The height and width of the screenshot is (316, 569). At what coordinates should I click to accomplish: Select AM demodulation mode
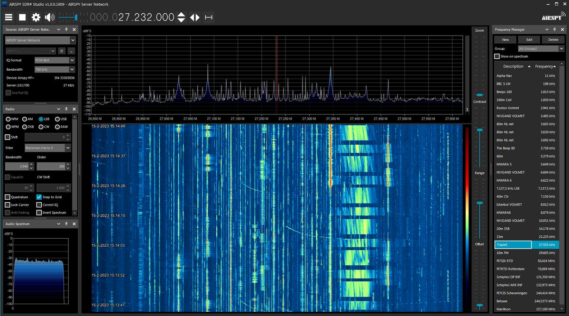click(24, 119)
